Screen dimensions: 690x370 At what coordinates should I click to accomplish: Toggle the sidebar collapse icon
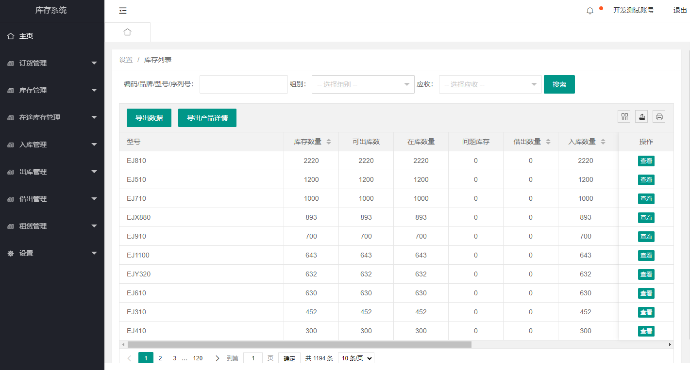(123, 11)
